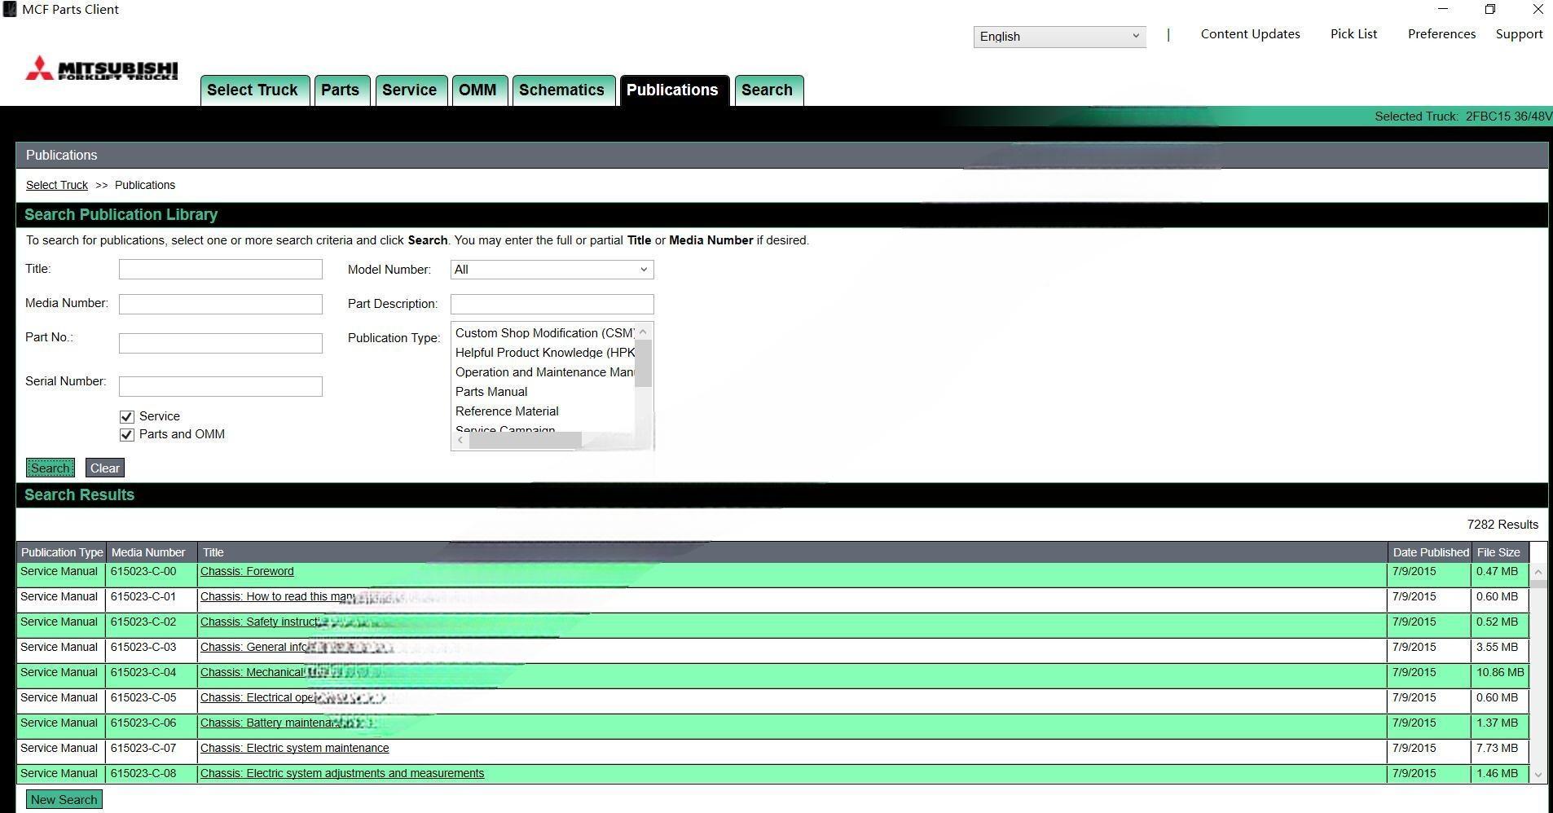Select Parts Manual in Publication Type list
The width and height of the screenshot is (1553, 813).
pyautogui.click(x=491, y=392)
